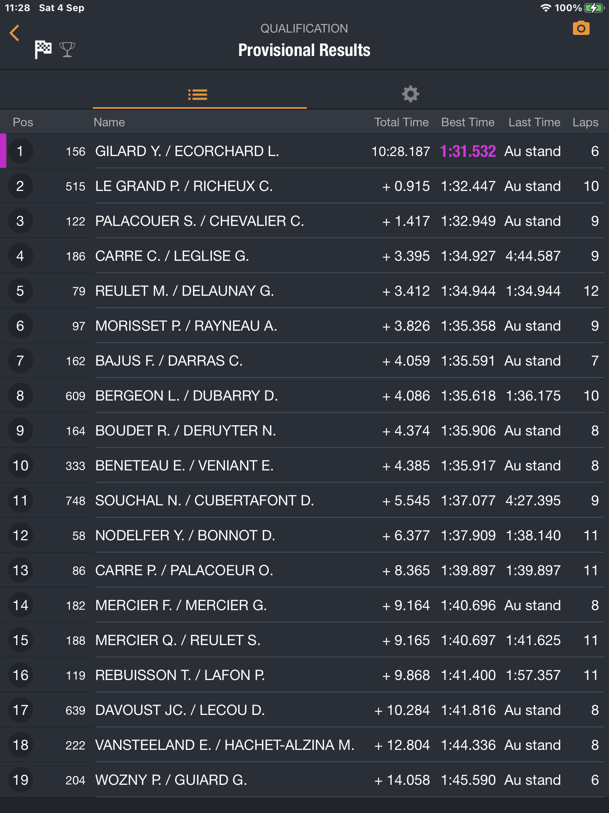Screen dimensions: 609x813
Task: Tap the Last Time column header
Action: tap(534, 122)
